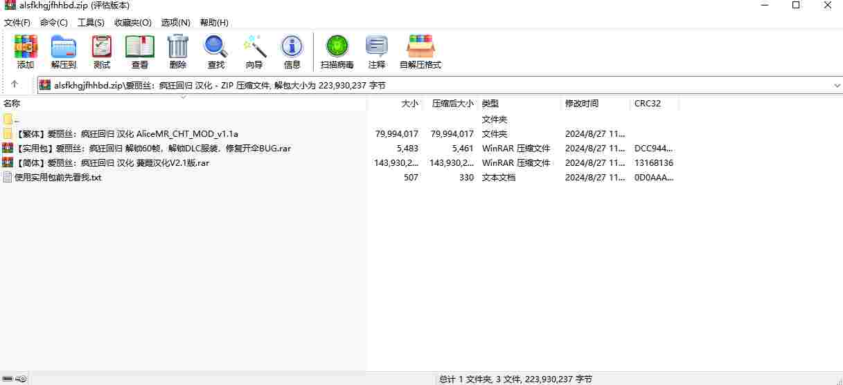Click the 注释 (Comment) toolbar icon
This screenshot has width=843, height=385.
pyautogui.click(x=377, y=47)
